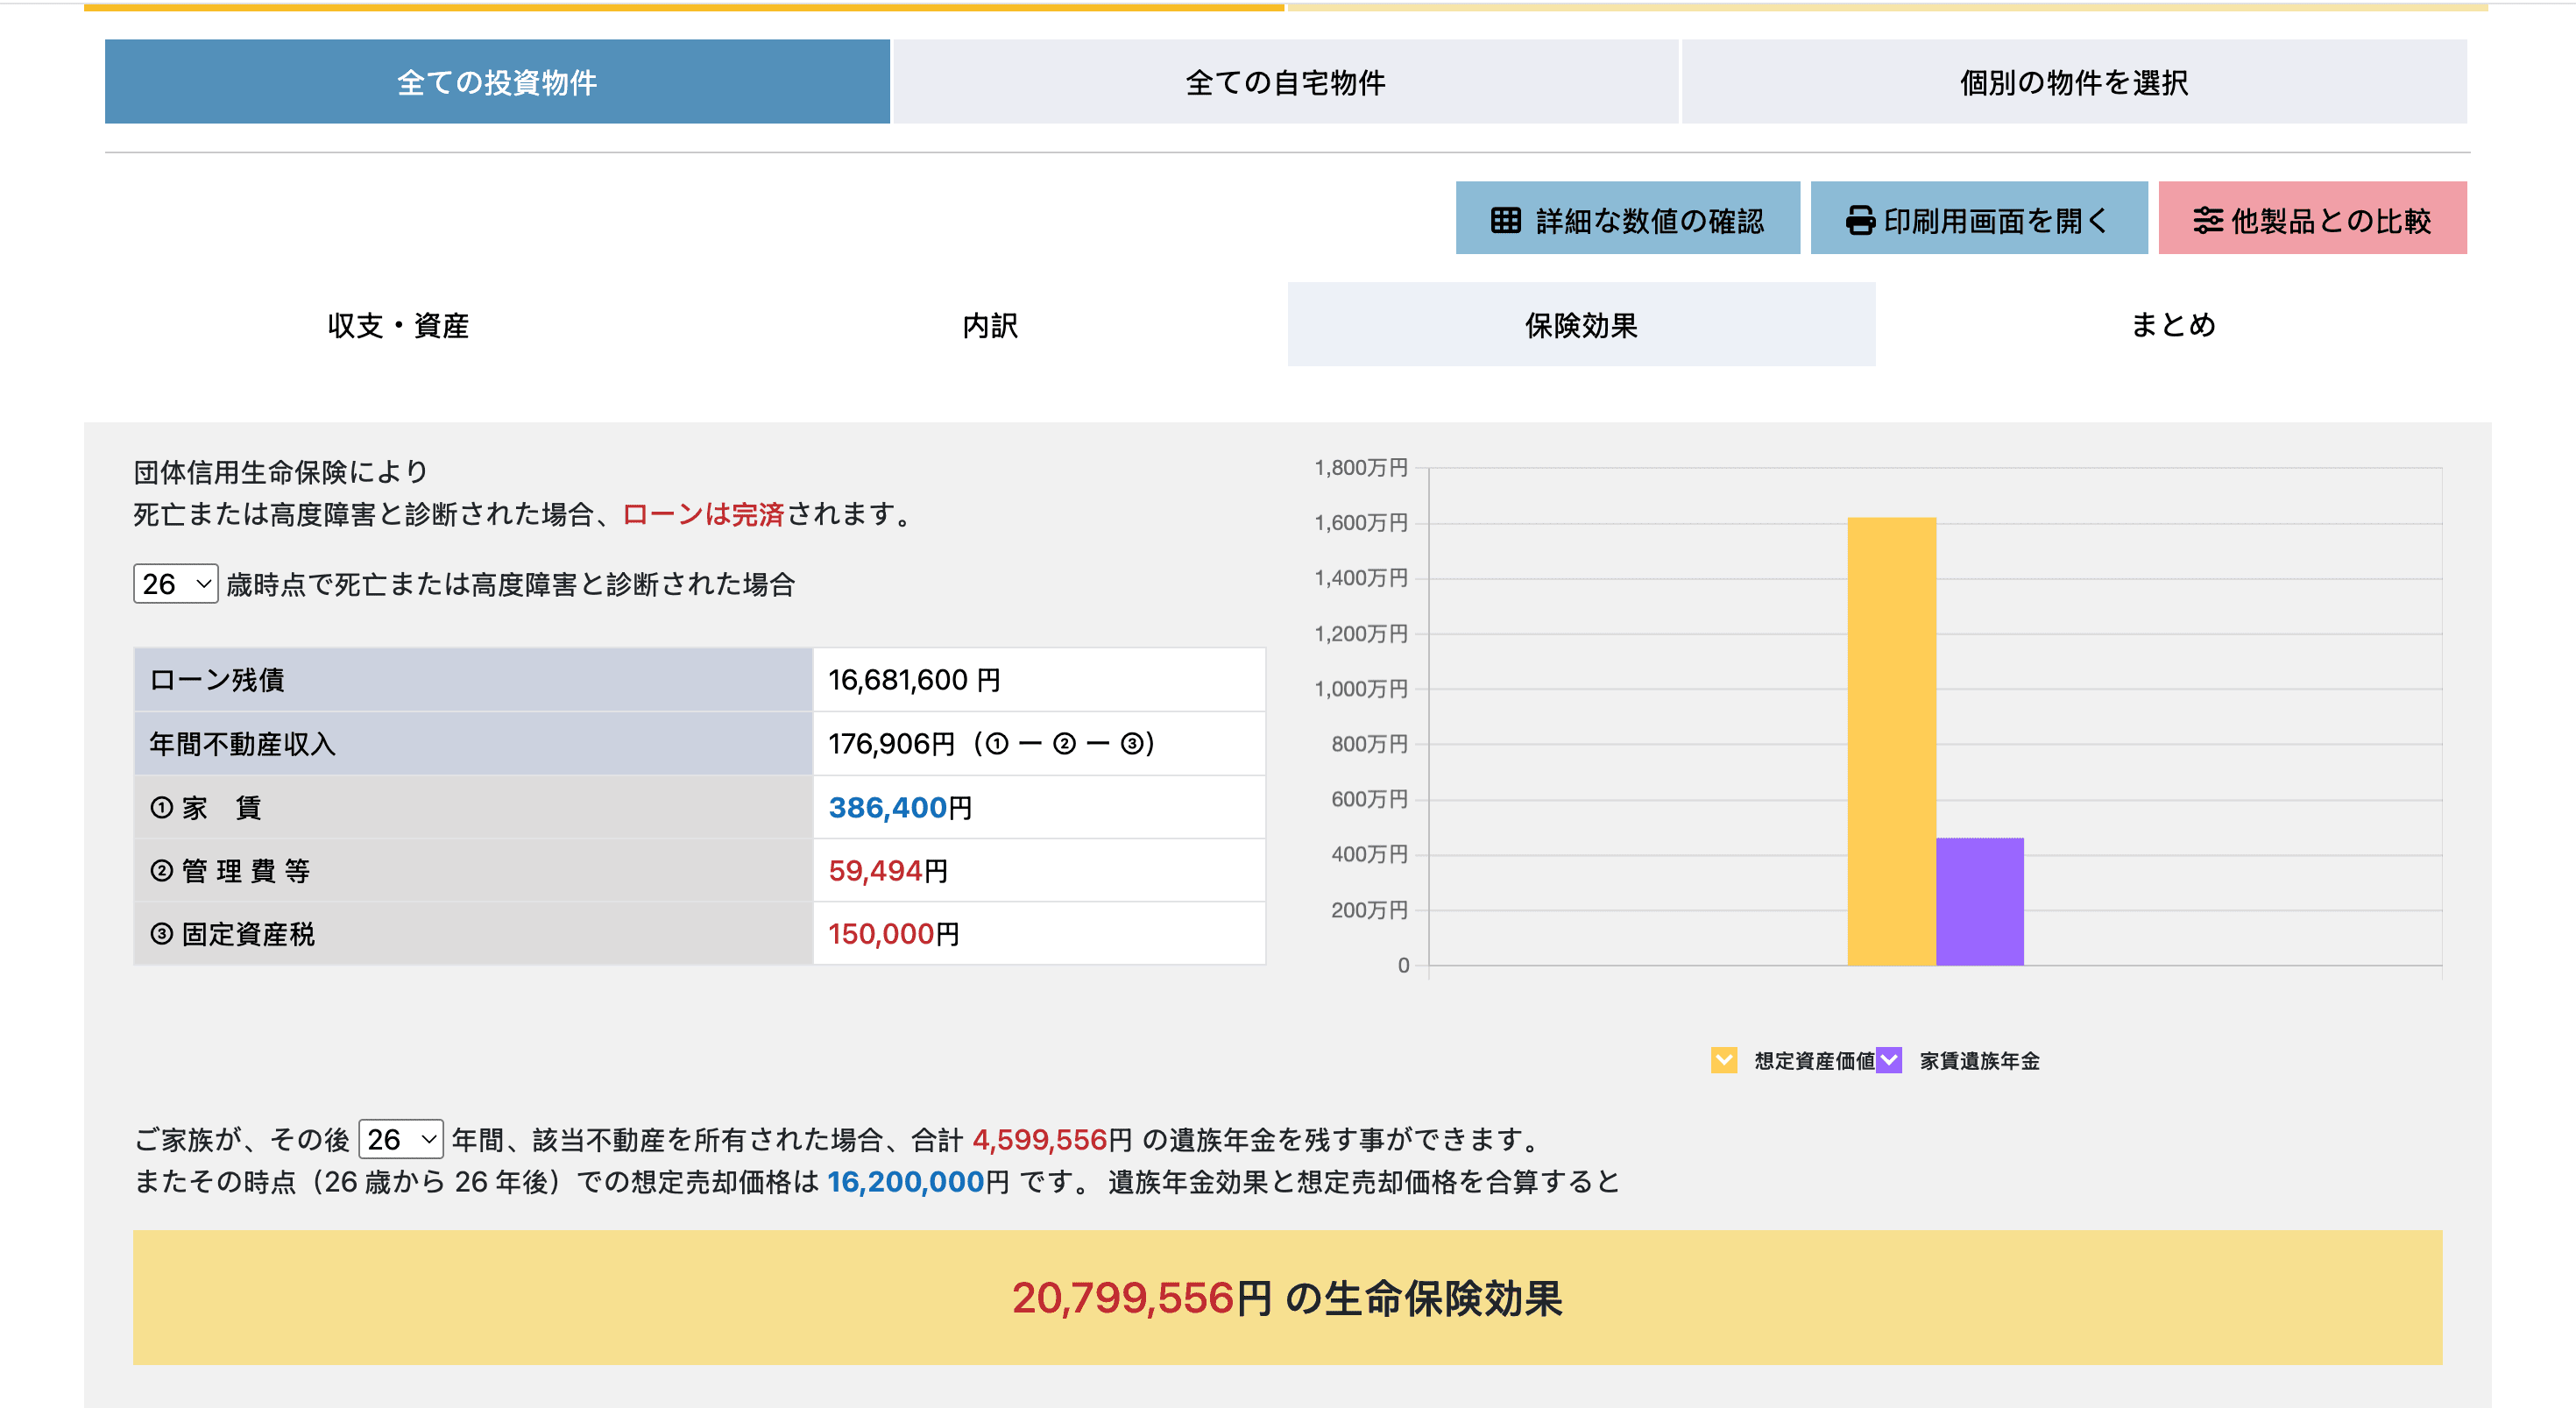2576x1408 pixels.
Task: Click the blue 386,400円 rent value
Action: coord(900,807)
